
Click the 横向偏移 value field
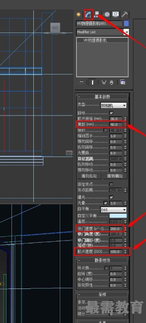[x=116, y=142]
